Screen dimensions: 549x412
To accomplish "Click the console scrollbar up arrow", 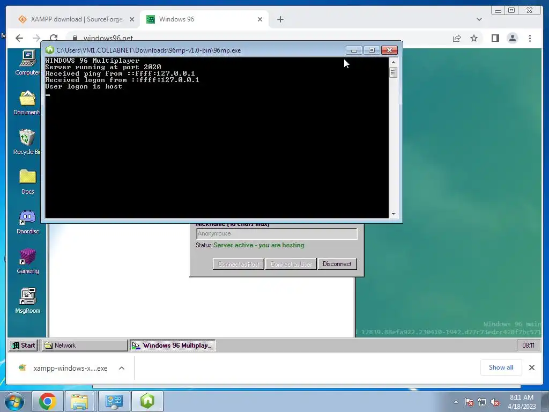I will click(x=394, y=62).
